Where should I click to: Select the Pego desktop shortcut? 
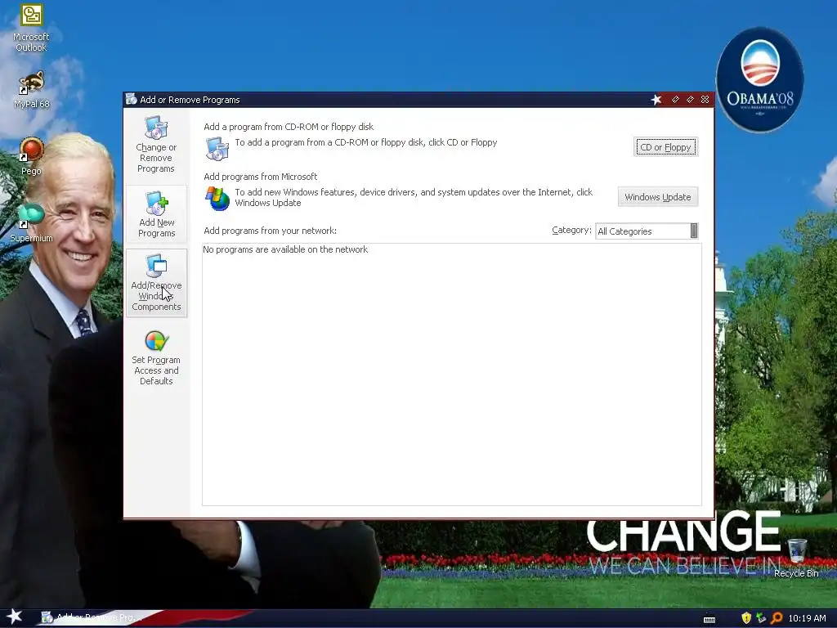pos(31,156)
